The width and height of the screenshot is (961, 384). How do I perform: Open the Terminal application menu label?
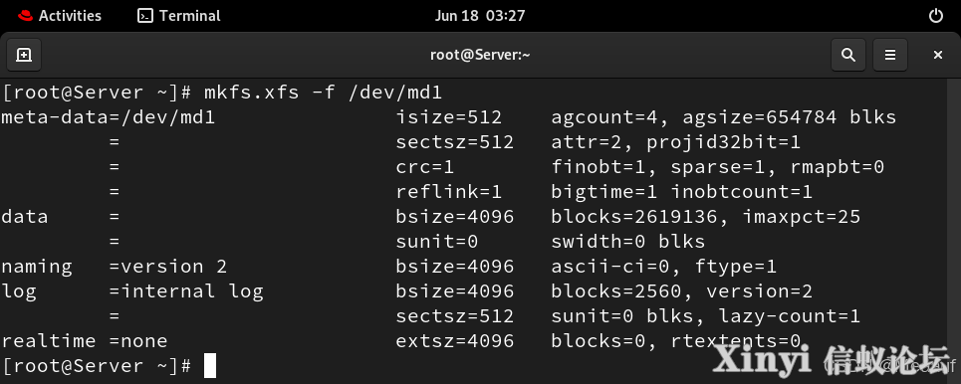click(x=189, y=16)
